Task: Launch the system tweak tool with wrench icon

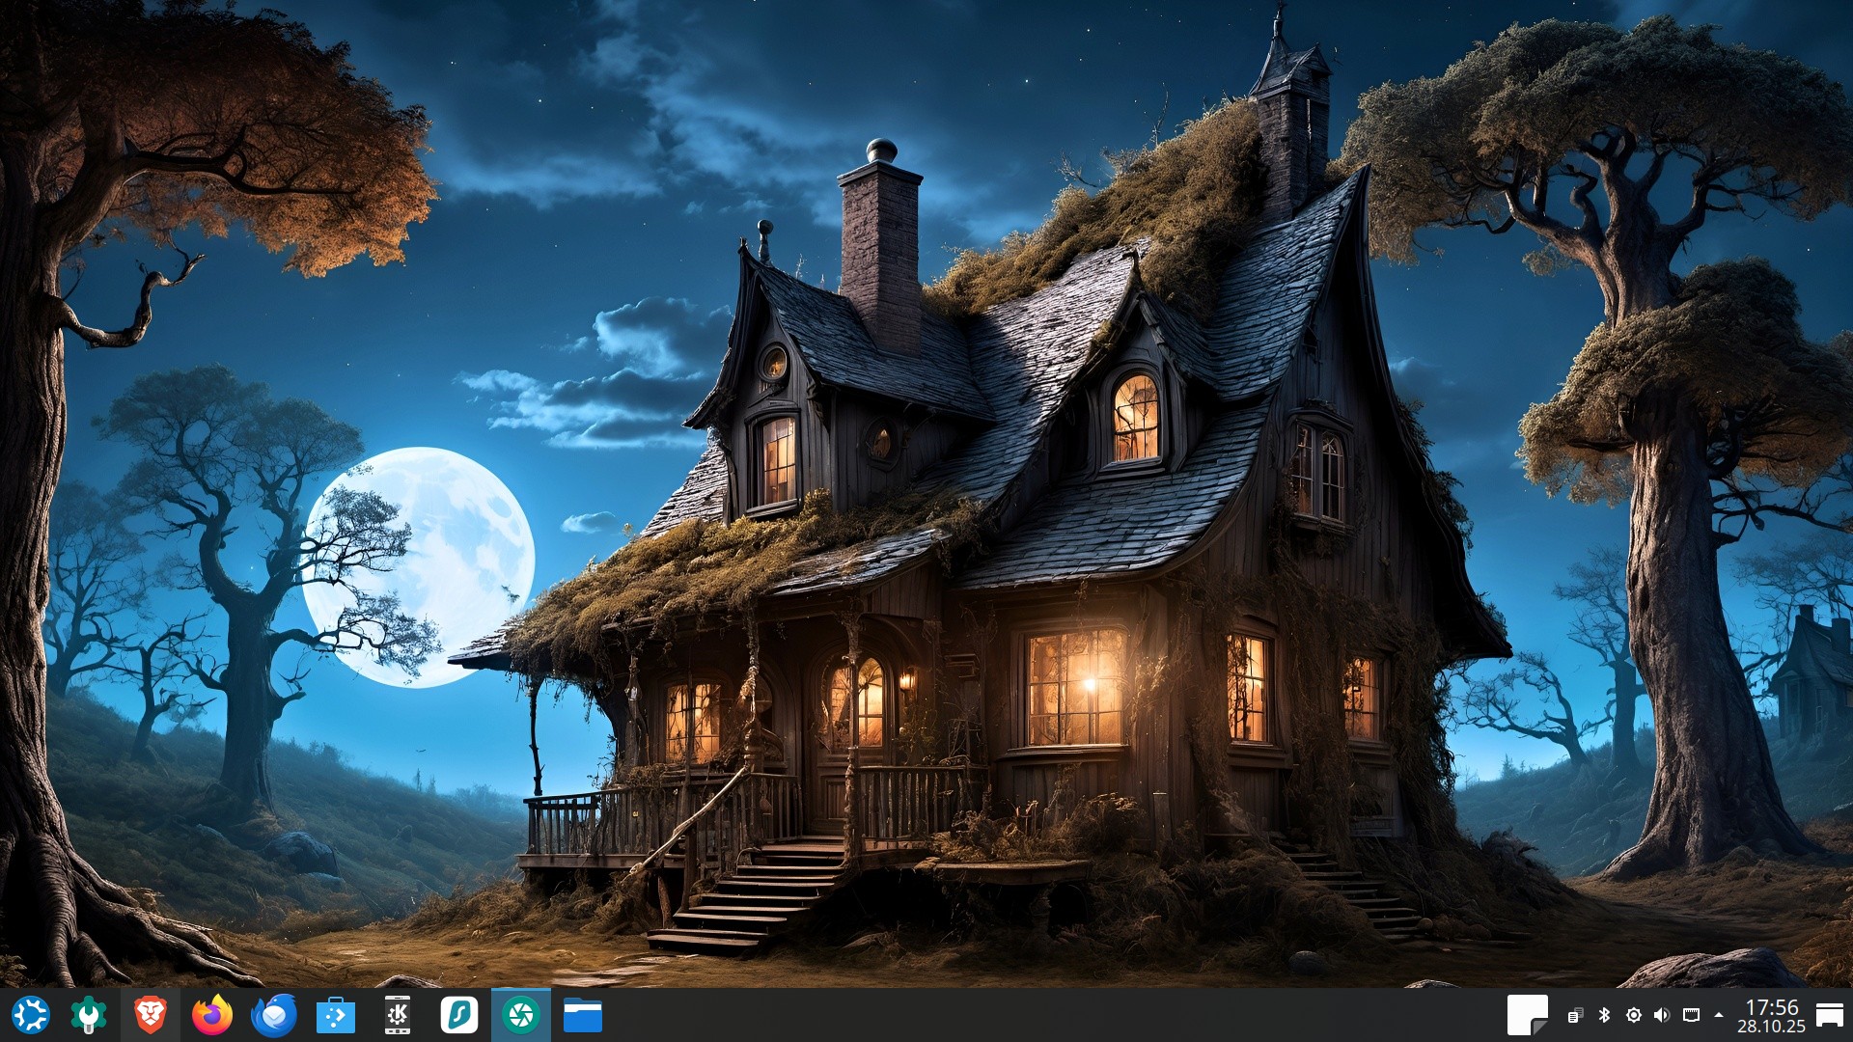Action: click(89, 1015)
